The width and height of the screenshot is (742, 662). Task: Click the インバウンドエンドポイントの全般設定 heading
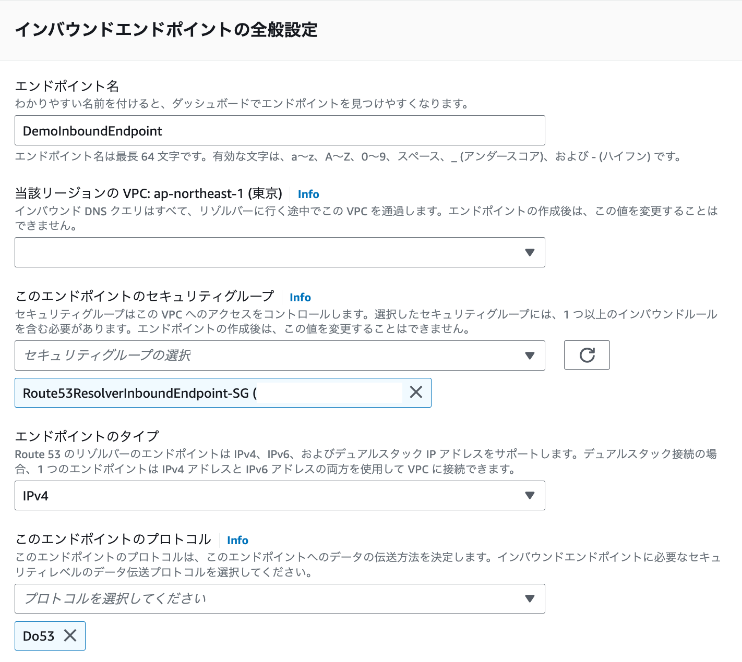click(x=166, y=30)
